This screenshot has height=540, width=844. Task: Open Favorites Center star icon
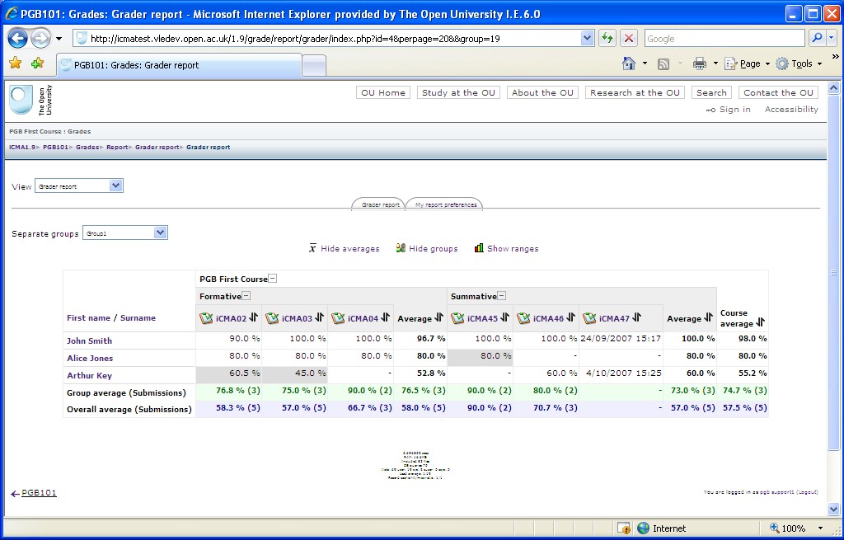15,63
